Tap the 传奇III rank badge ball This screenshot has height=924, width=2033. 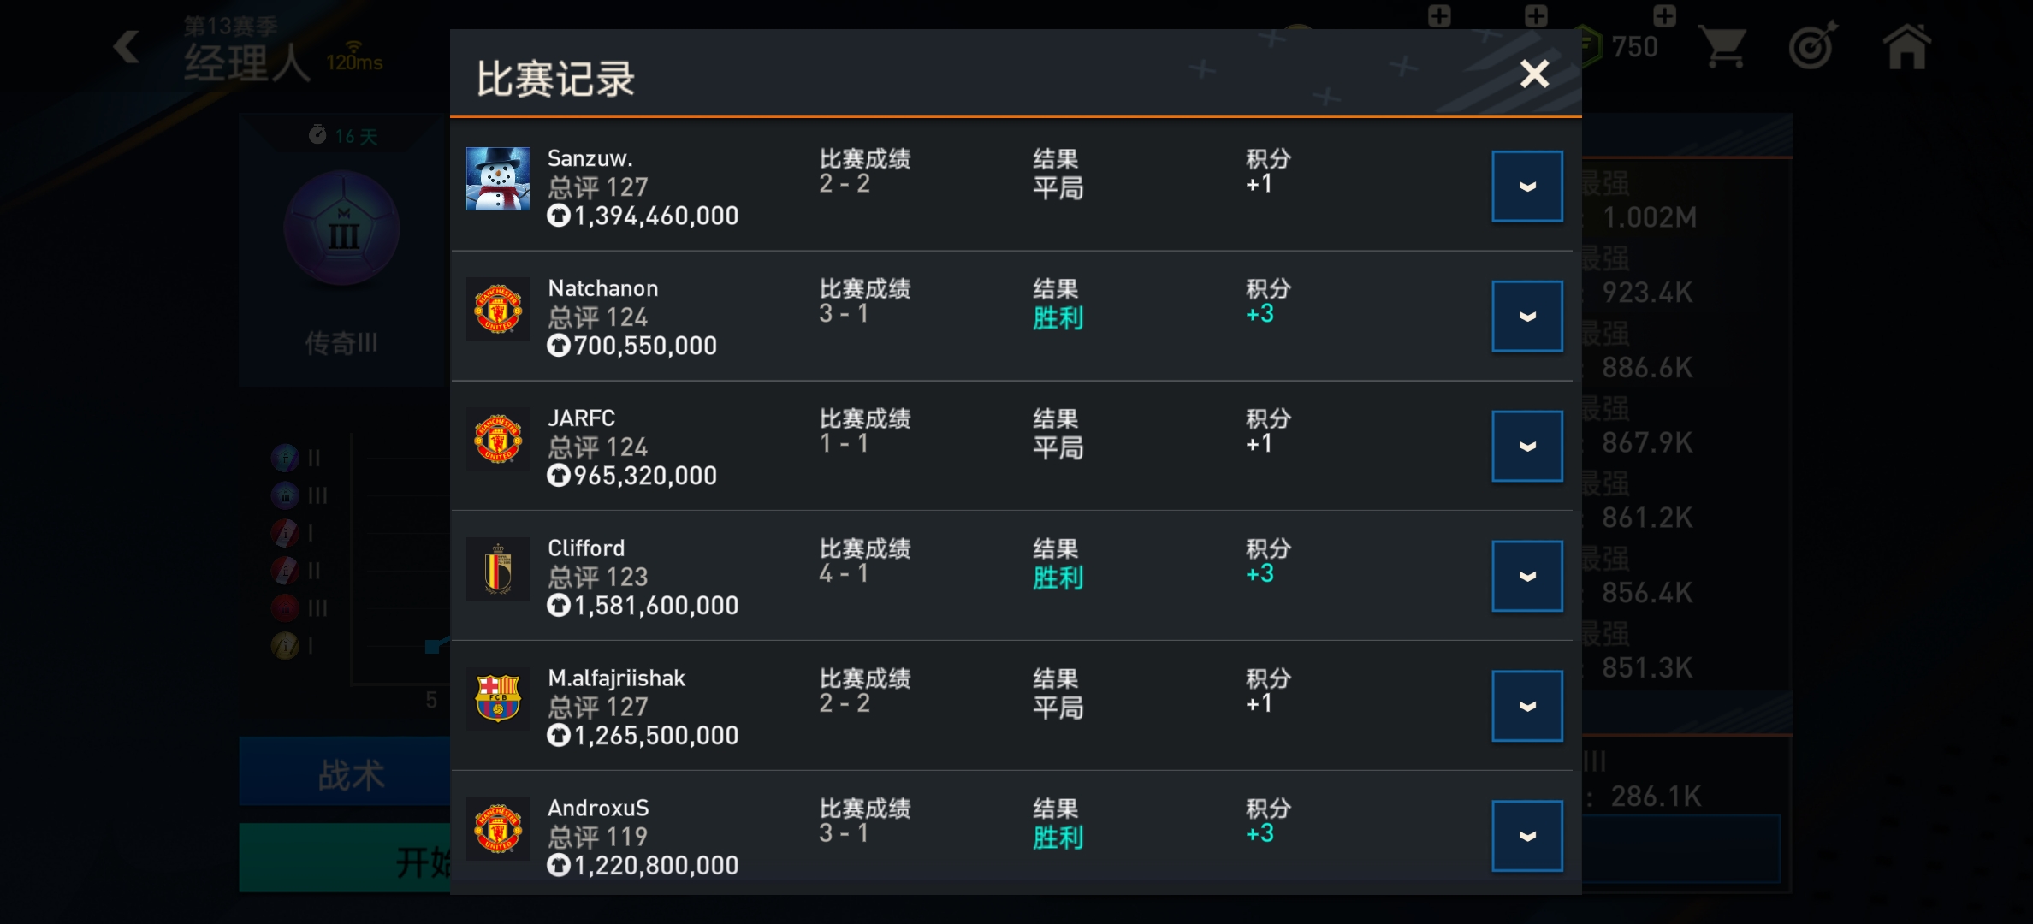342,228
